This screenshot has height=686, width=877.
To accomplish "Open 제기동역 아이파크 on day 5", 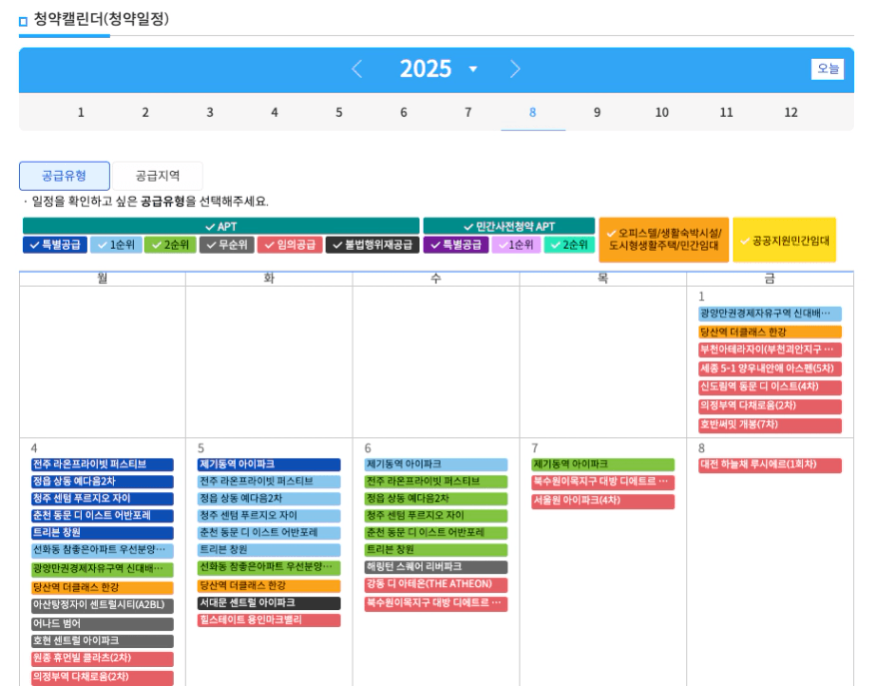I will click(x=269, y=464).
